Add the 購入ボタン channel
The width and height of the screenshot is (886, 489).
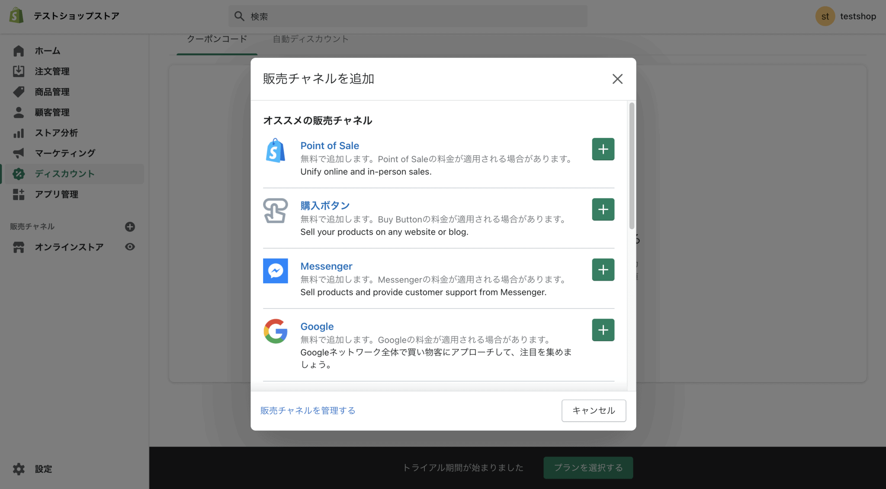[x=603, y=209]
